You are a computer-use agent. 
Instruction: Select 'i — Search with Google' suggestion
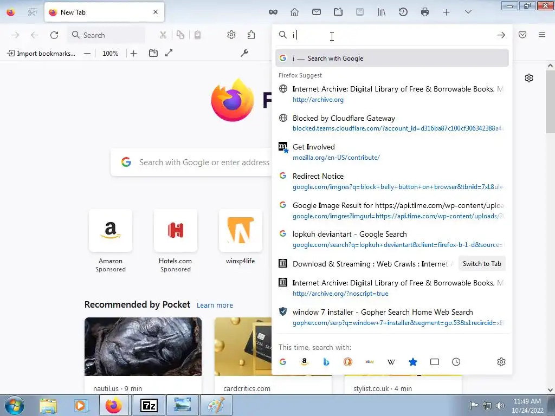pos(392,58)
